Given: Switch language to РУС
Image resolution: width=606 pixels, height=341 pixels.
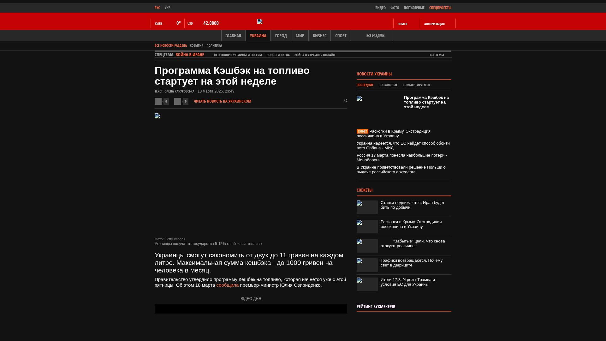Looking at the screenshot, I should [x=157, y=8].
